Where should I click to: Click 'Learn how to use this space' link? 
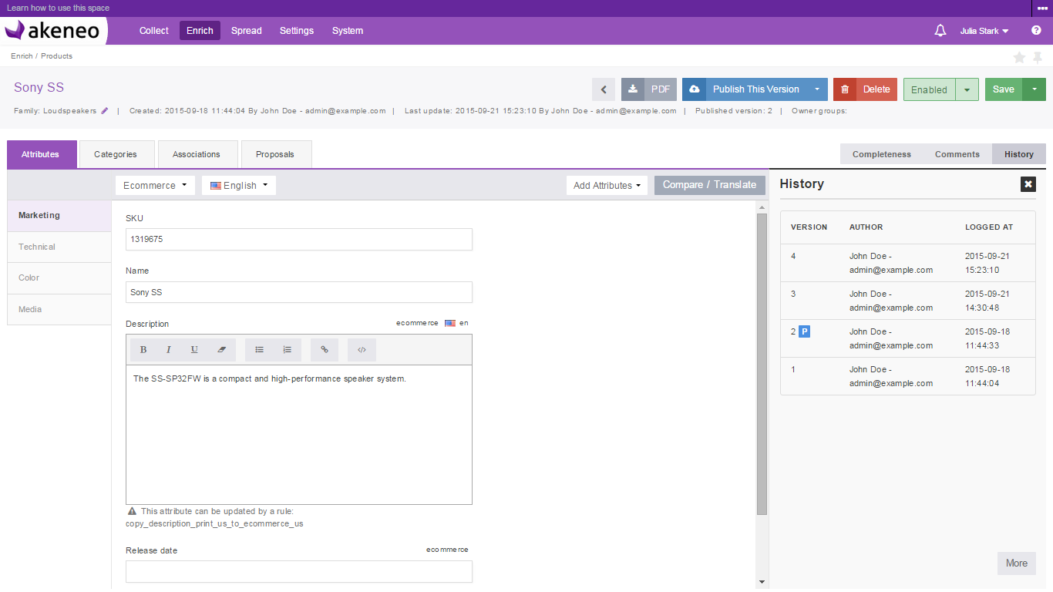[x=59, y=8]
